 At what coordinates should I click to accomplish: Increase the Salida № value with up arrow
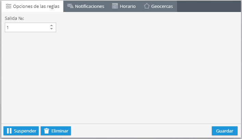pos(52,25)
